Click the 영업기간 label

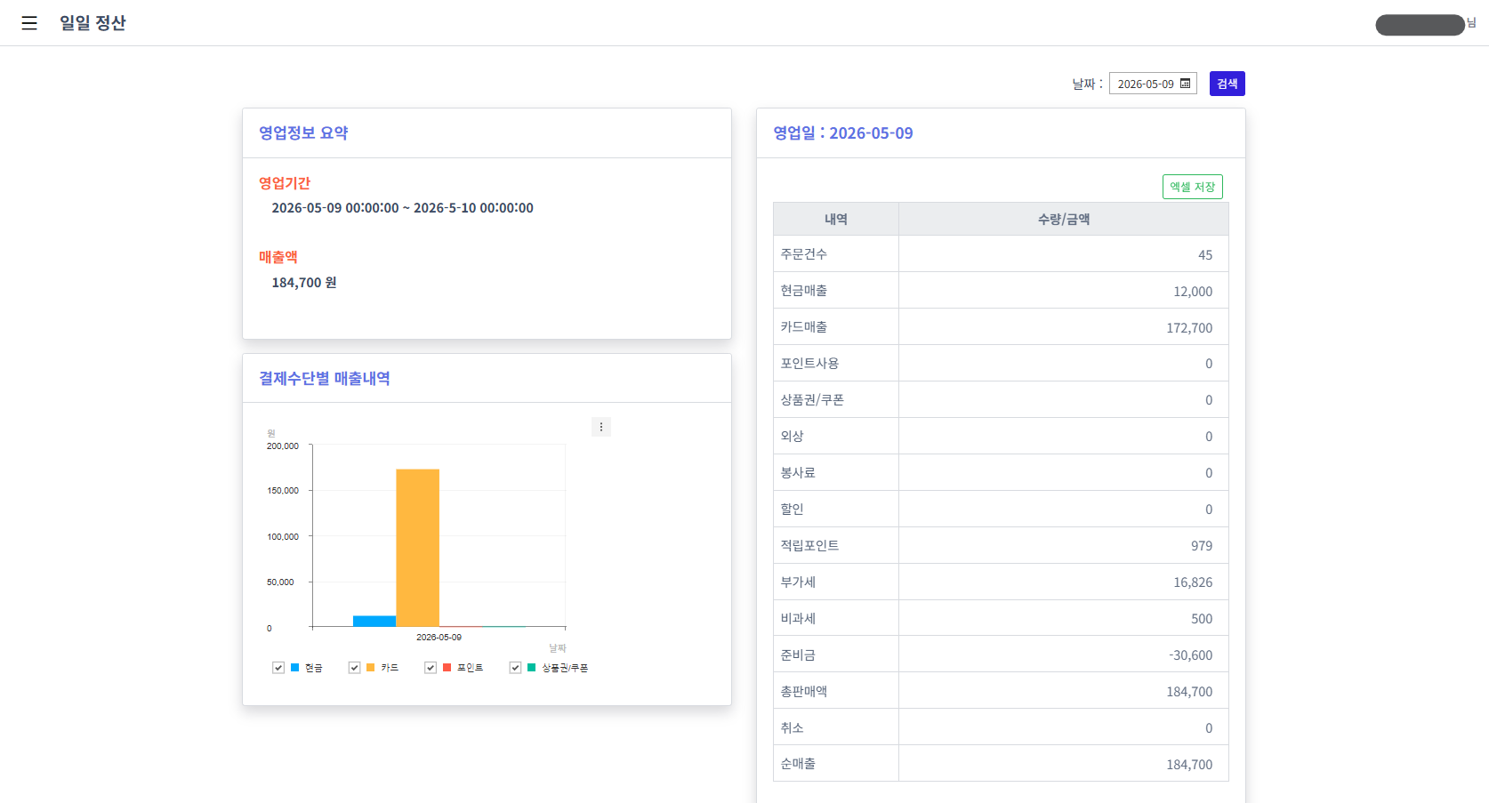[x=285, y=183]
